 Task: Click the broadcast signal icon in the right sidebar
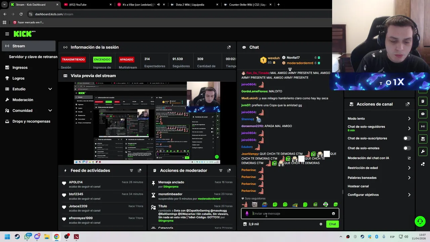[423, 126]
